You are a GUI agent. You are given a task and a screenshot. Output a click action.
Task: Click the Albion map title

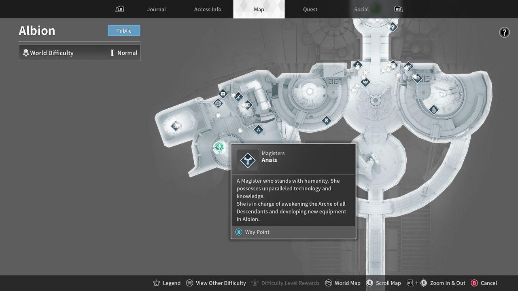[x=37, y=31]
